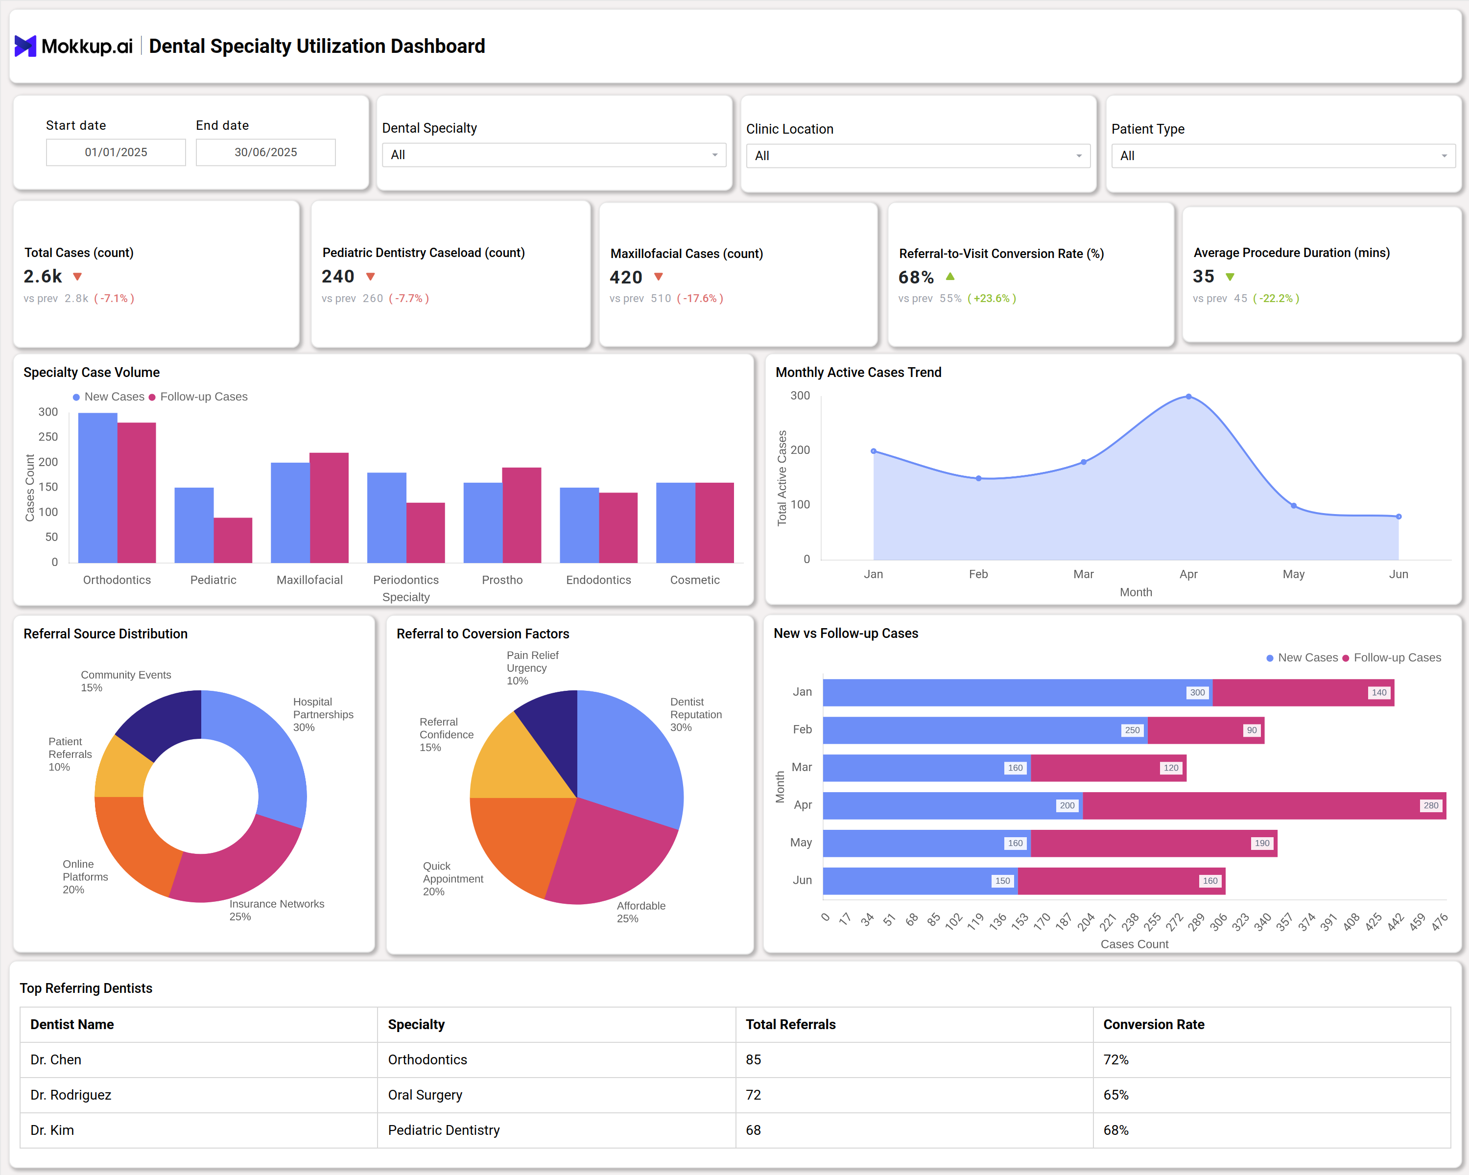Click the Average Procedure Duration green down arrow

click(x=1230, y=277)
